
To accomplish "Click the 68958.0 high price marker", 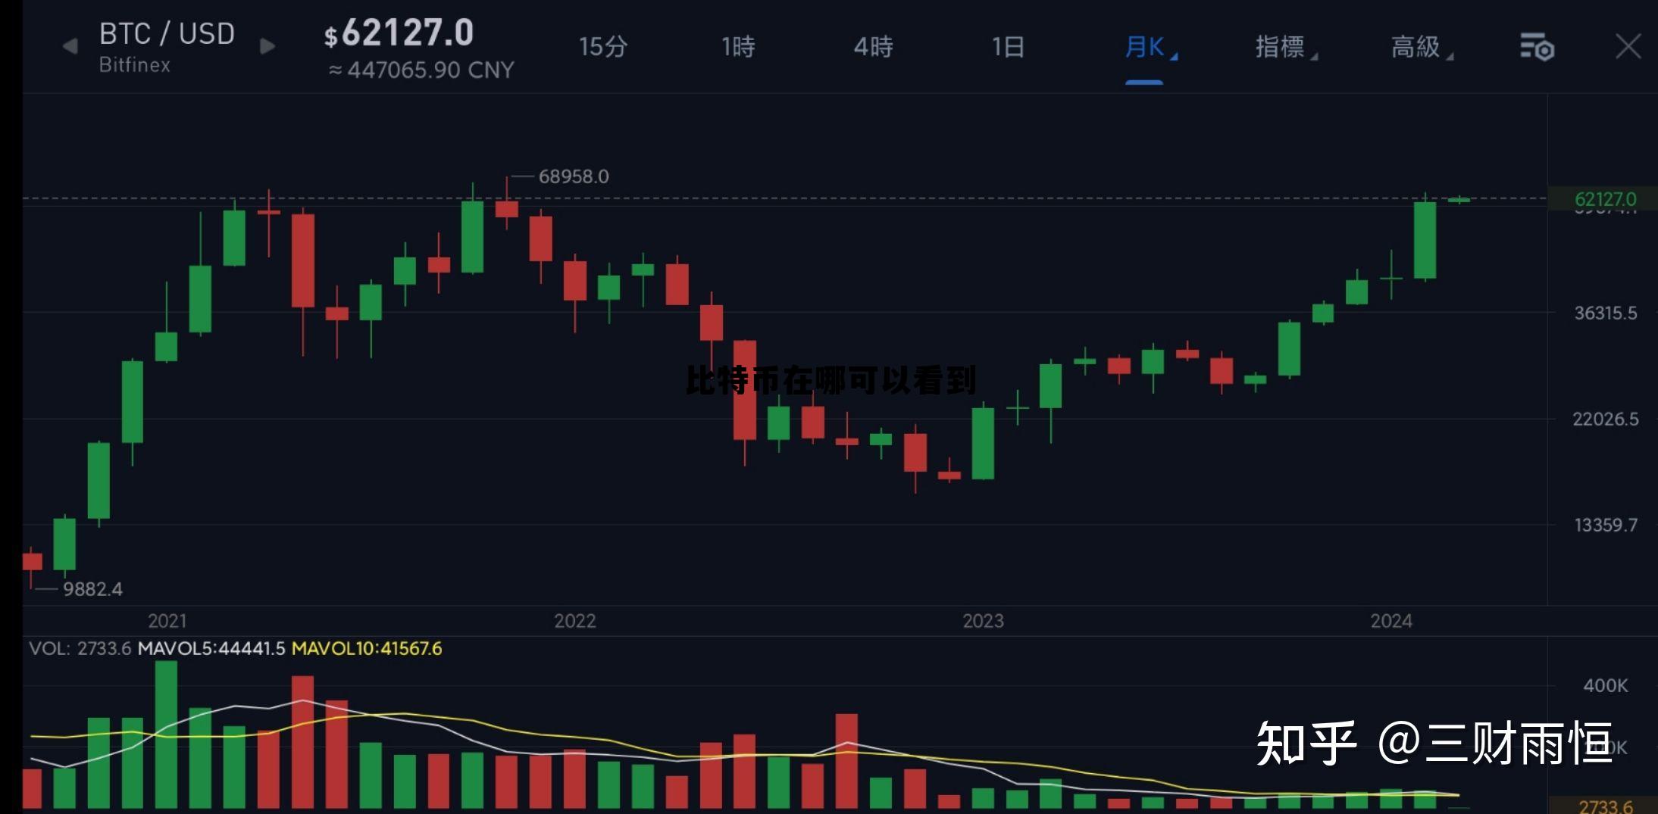I will (x=573, y=176).
